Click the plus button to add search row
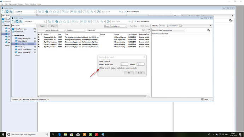 [x=143, y=30]
